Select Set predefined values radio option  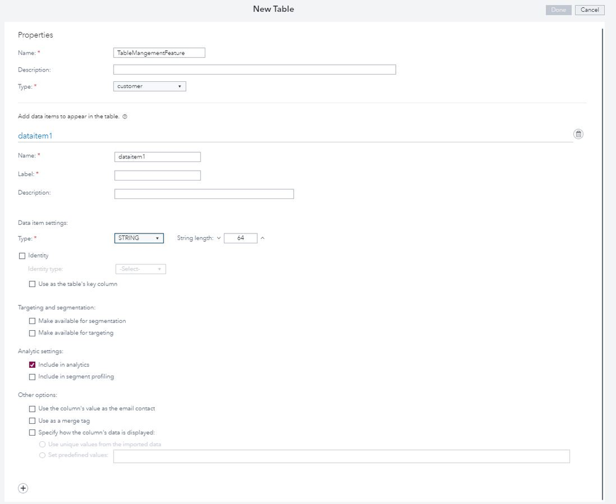coord(43,455)
